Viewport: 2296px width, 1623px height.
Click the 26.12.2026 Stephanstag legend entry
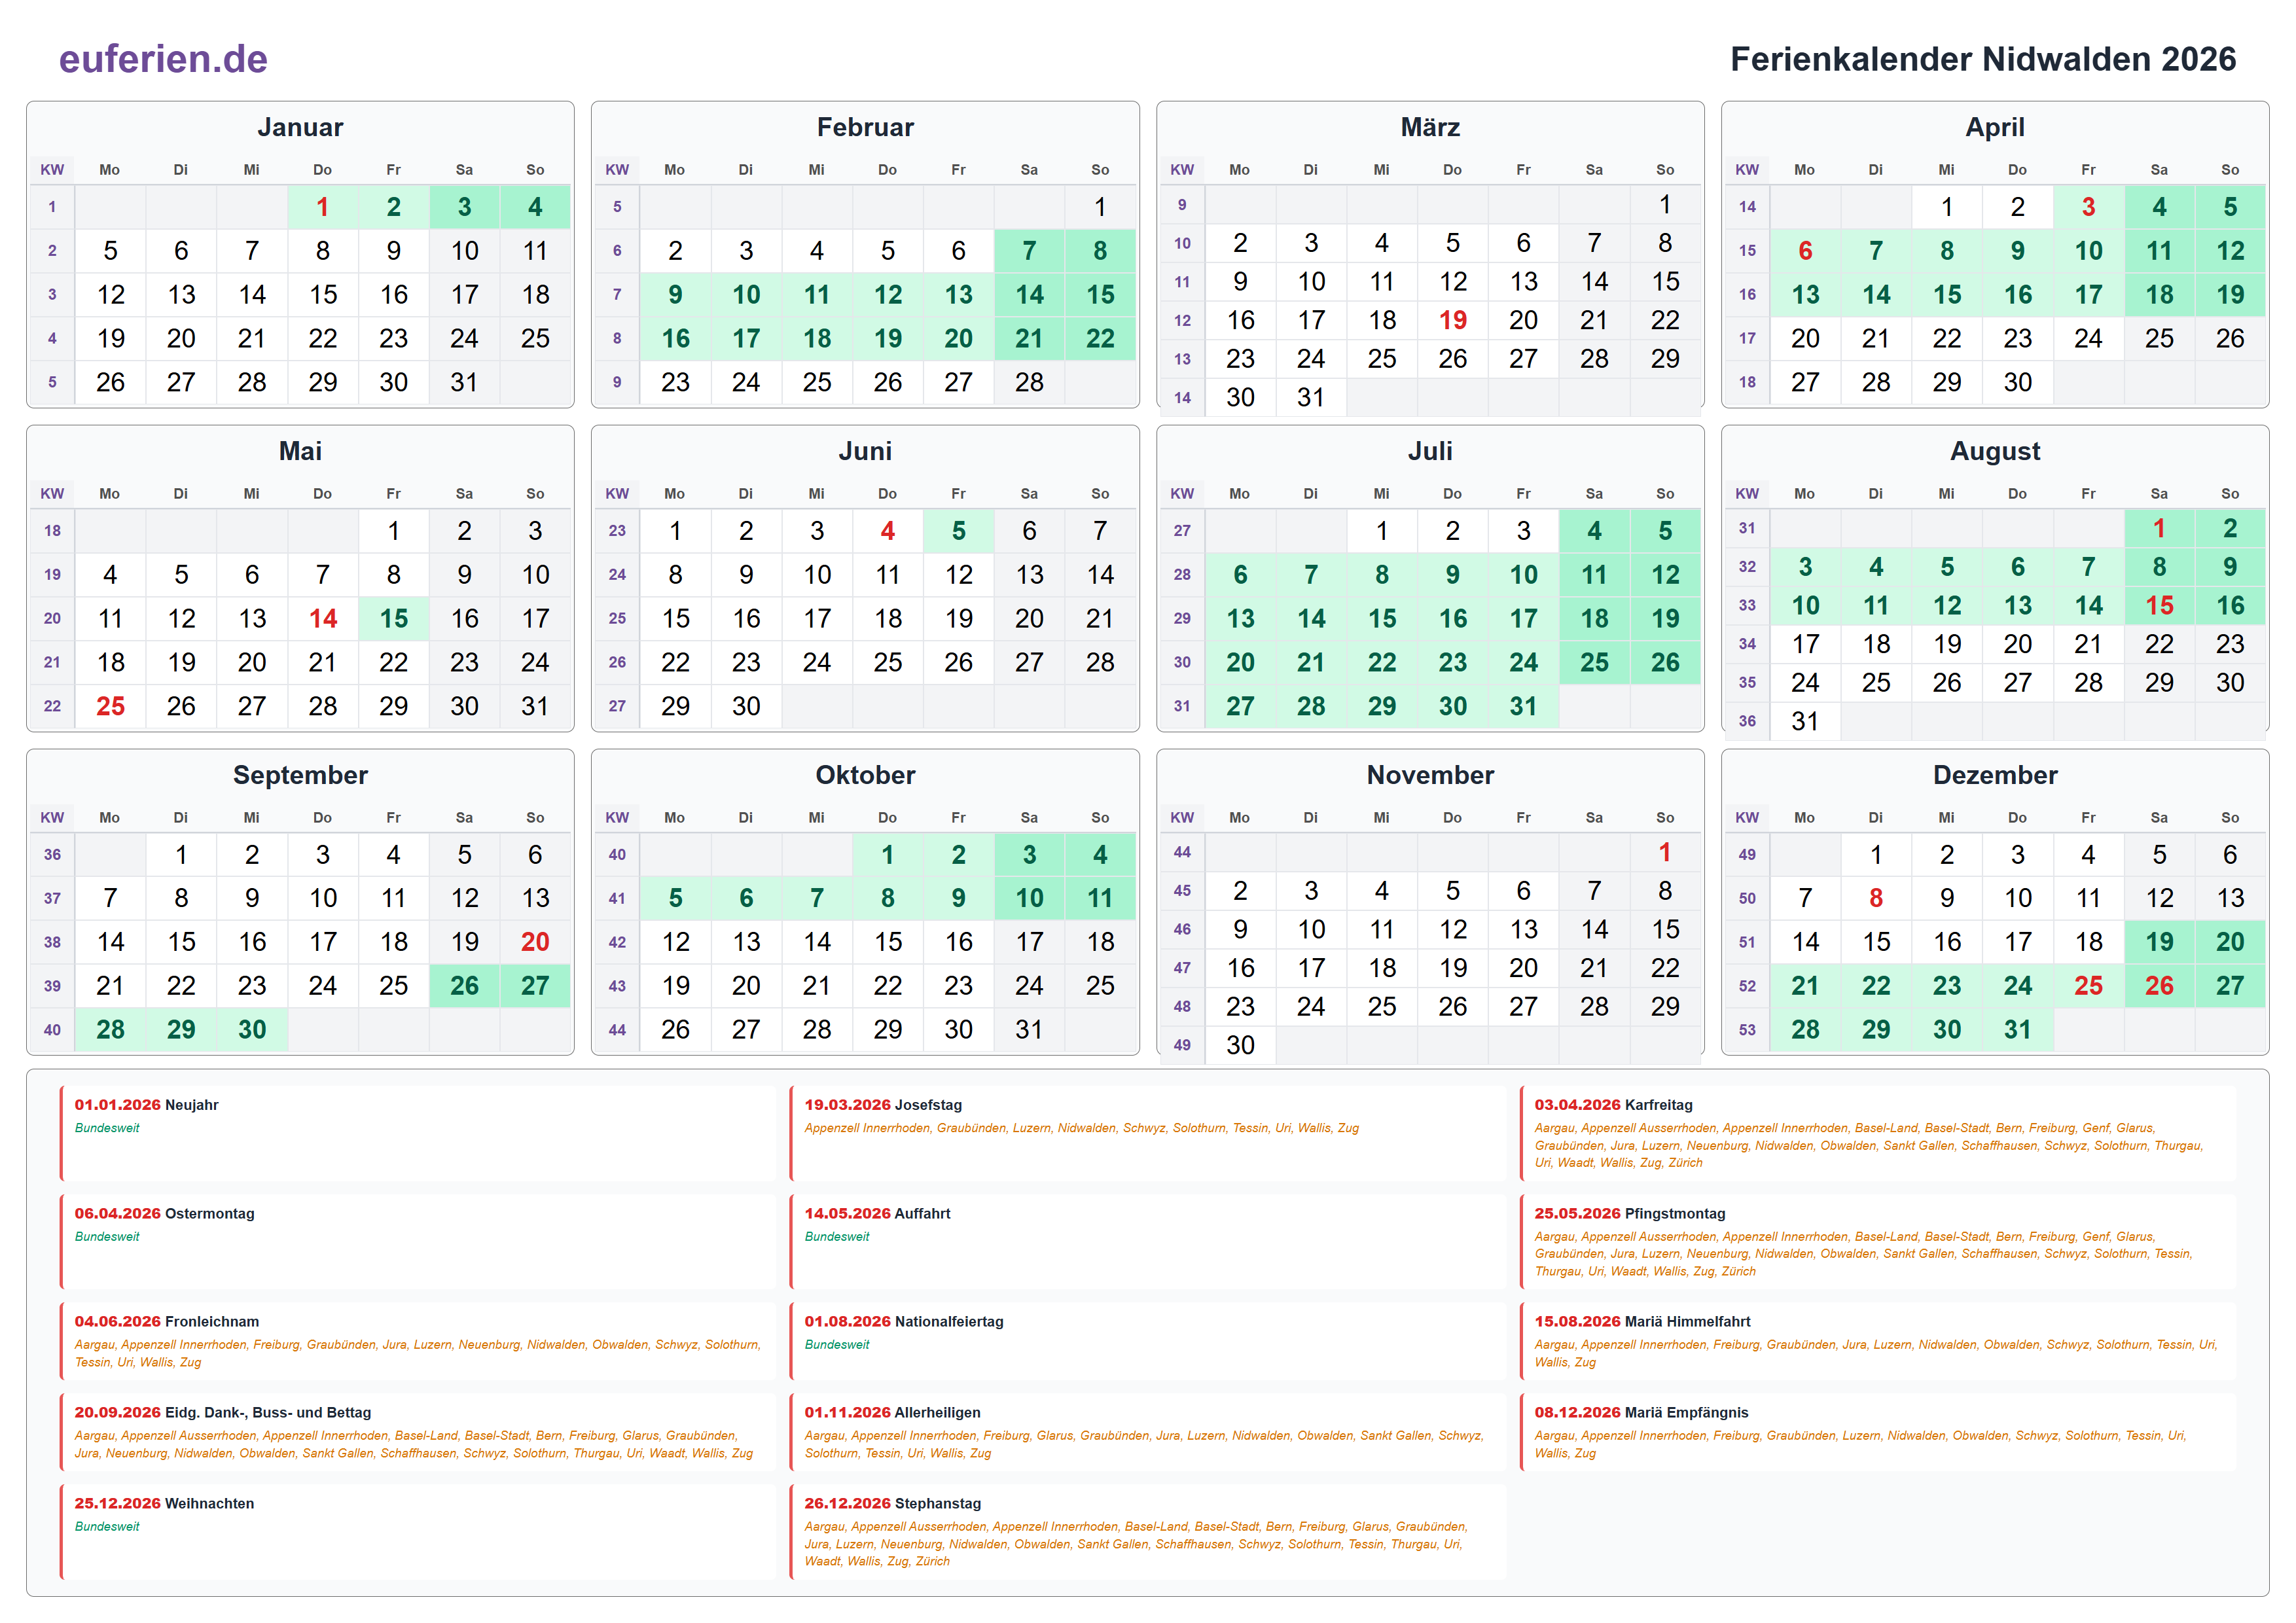1148,1533
